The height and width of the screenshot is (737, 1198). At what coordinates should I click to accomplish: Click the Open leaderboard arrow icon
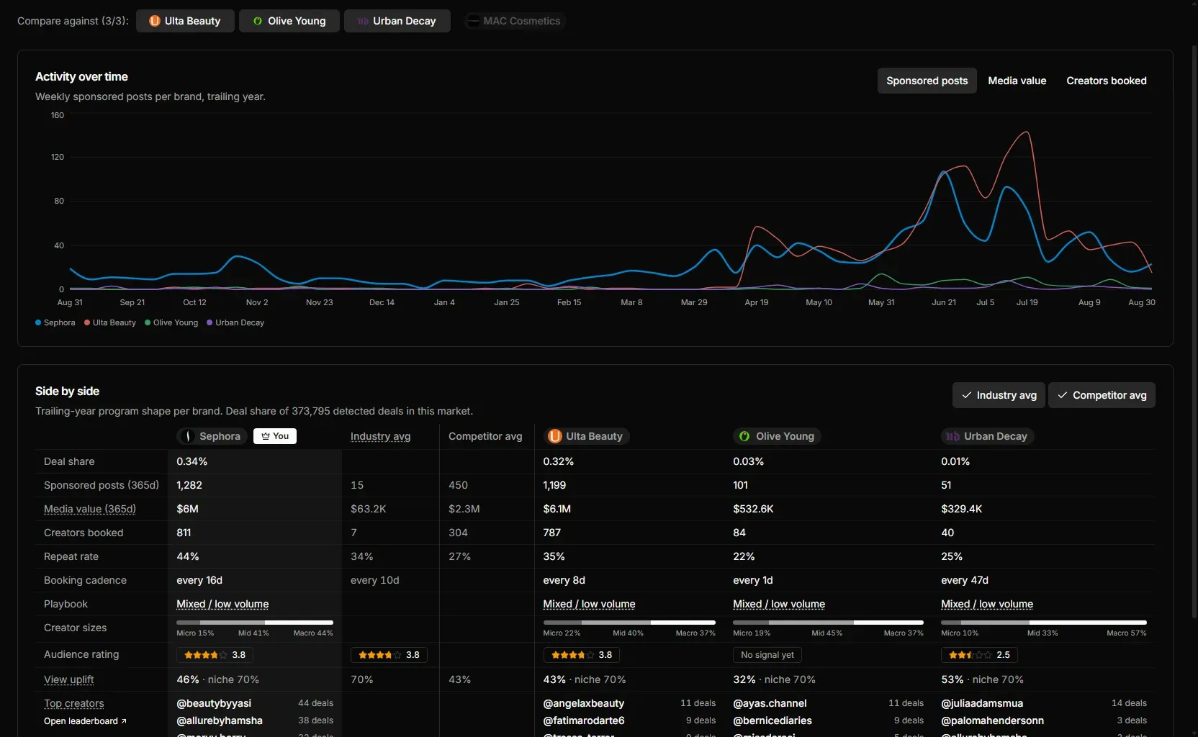point(124,721)
